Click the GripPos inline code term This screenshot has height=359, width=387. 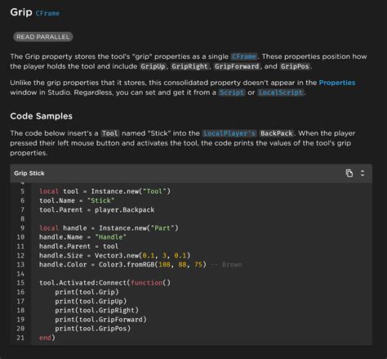click(295, 66)
